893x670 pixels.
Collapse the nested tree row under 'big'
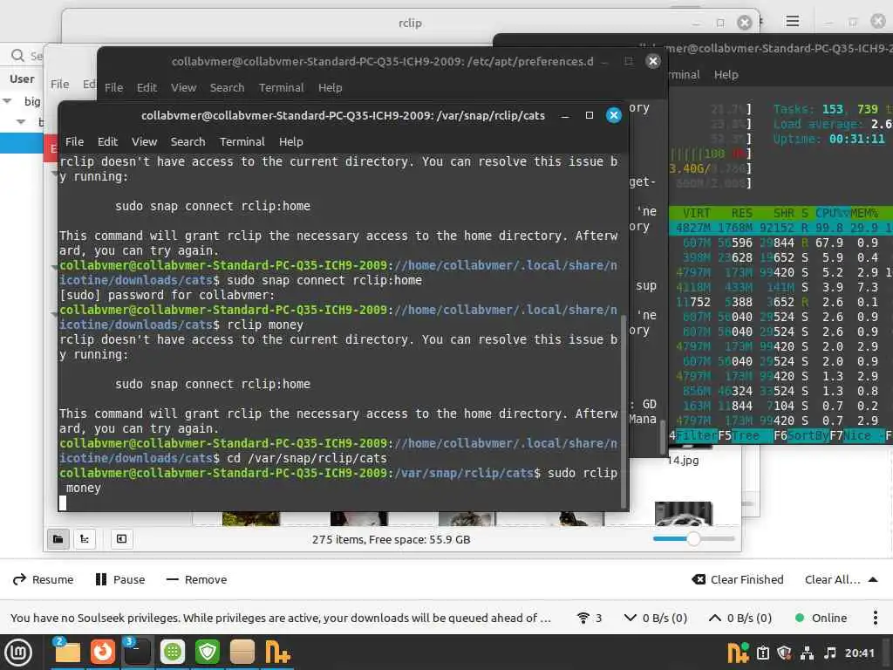coord(21,121)
